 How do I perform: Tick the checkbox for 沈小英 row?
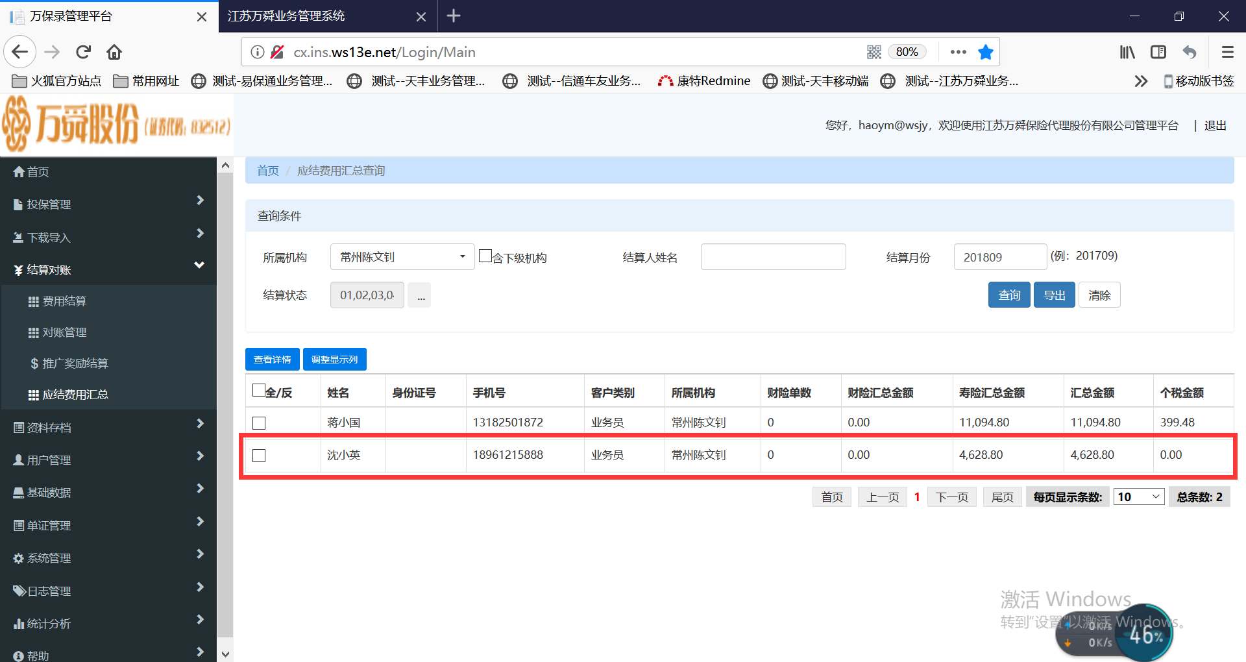[259, 456]
